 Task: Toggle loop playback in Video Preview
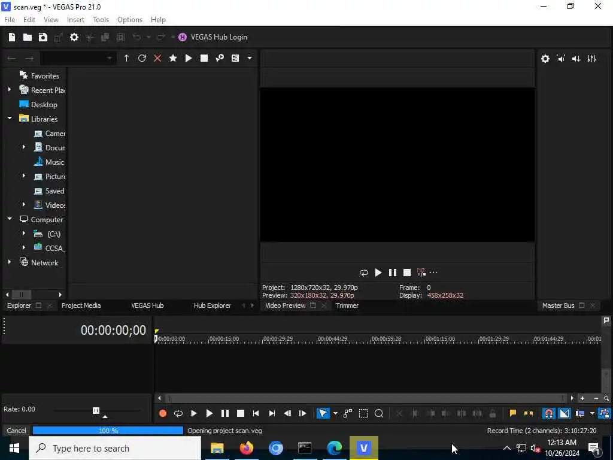coord(364,273)
